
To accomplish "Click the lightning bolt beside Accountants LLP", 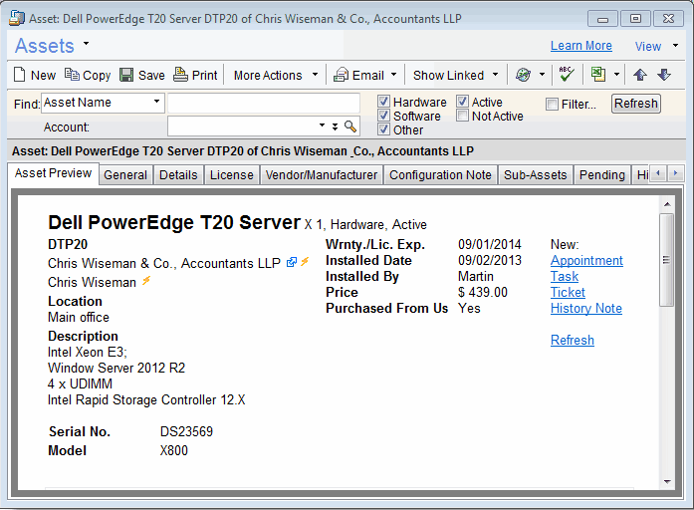I will click(x=305, y=262).
